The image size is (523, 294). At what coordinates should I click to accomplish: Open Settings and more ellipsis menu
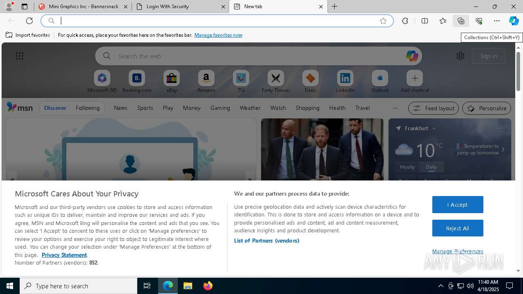[x=497, y=21]
